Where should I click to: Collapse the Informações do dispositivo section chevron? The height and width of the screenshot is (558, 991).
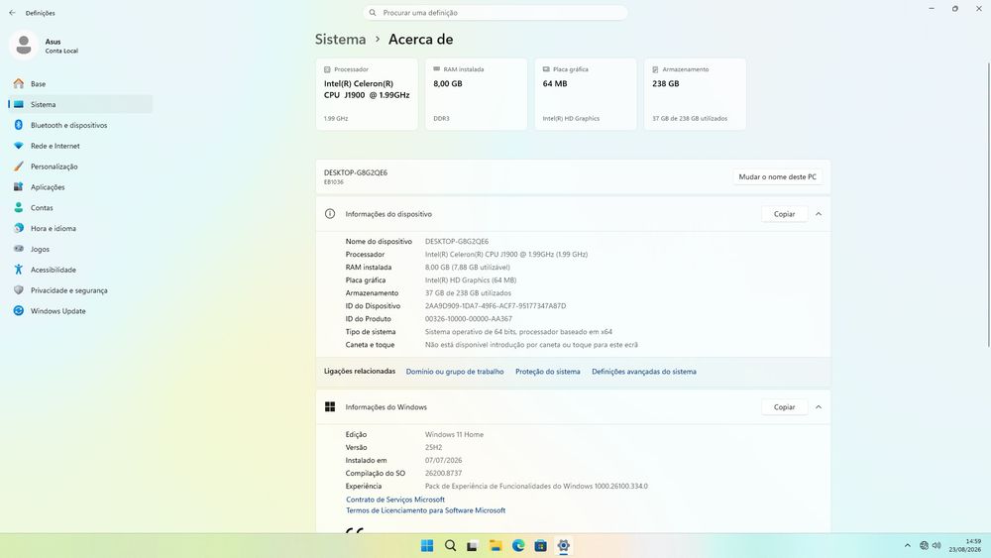click(x=819, y=214)
